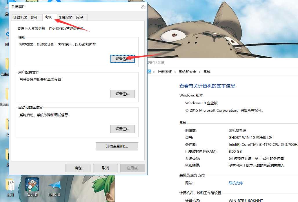Expand arrow before 系统和安全 in breadcrumb
This screenshot has height=202, width=298.
tap(175, 72)
